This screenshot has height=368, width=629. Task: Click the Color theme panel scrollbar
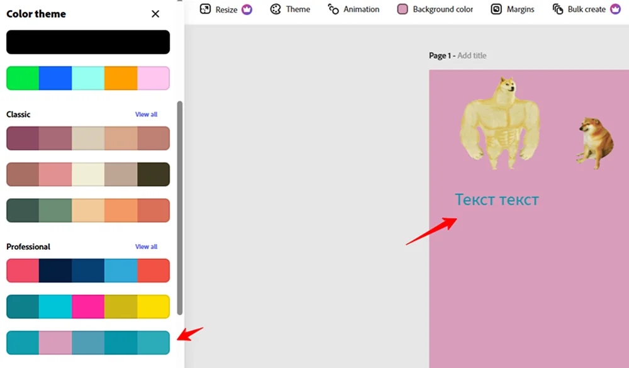(180, 208)
